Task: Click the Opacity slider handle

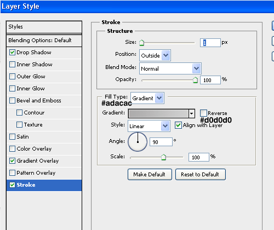Action: coord(195,80)
